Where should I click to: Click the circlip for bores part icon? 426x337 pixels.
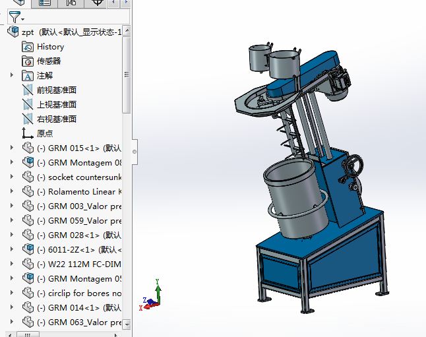click(x=28, y=293)
